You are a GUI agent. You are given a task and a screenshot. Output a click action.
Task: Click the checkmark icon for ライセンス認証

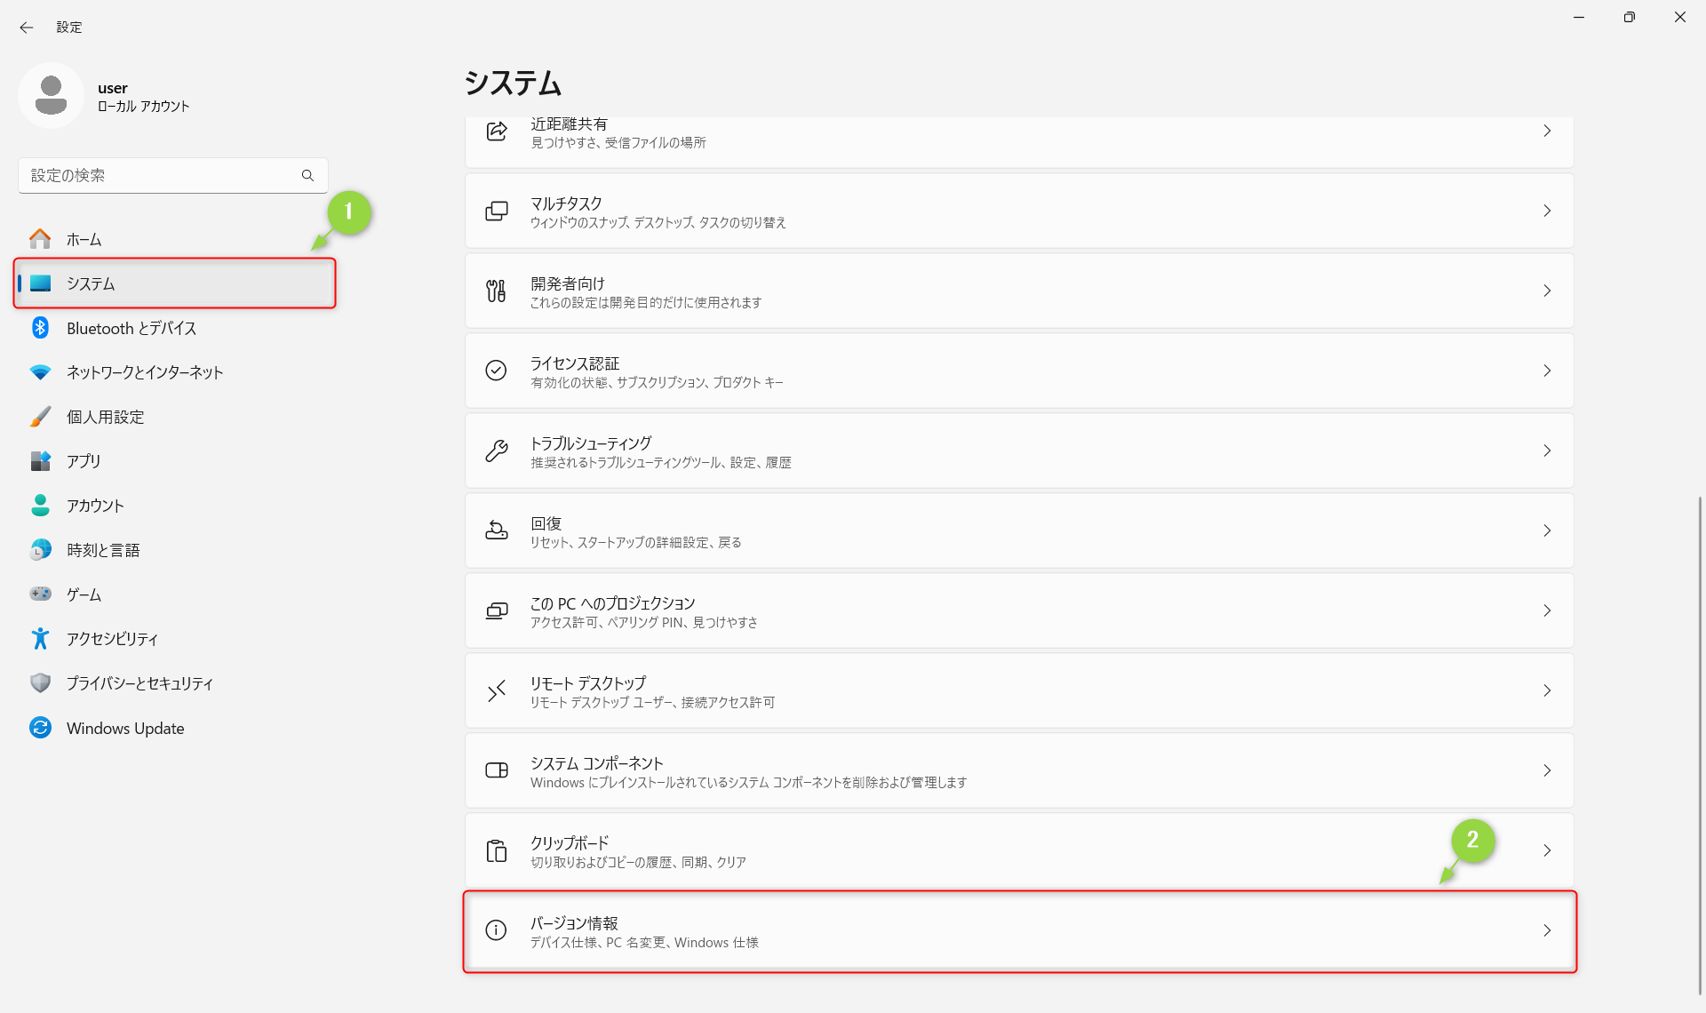point(496,371)
